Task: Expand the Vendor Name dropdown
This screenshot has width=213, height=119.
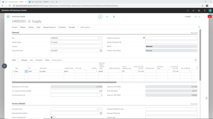Action: 101,42
